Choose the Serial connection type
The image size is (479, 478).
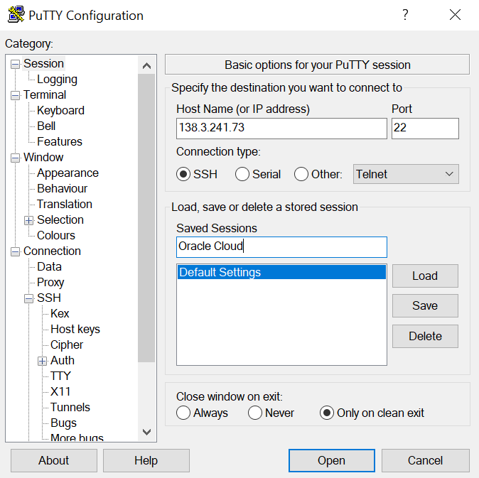[x=242, y=174]
